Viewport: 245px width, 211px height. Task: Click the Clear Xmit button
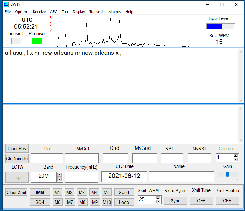pyautogui.click(x=16, y=192)
